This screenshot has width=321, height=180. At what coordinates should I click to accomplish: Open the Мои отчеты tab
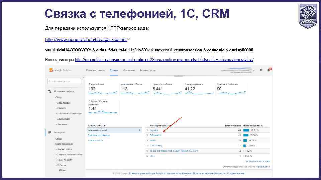pyautogui.click(x=129, y=70)
